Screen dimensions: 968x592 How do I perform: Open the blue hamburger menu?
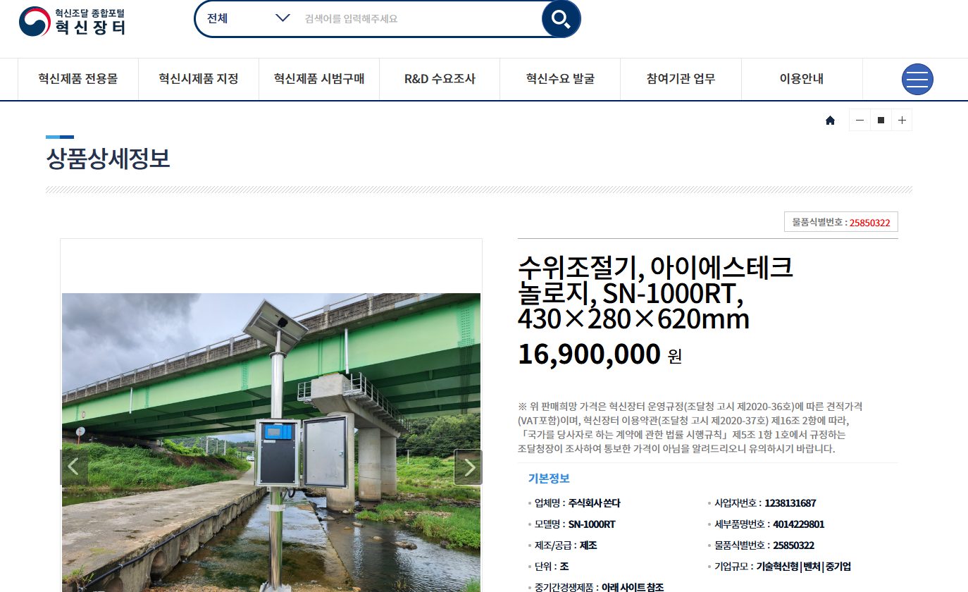point(917,79)
